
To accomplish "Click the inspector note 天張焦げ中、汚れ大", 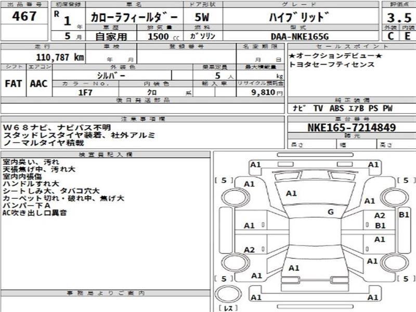I will [x=38, y=169].
